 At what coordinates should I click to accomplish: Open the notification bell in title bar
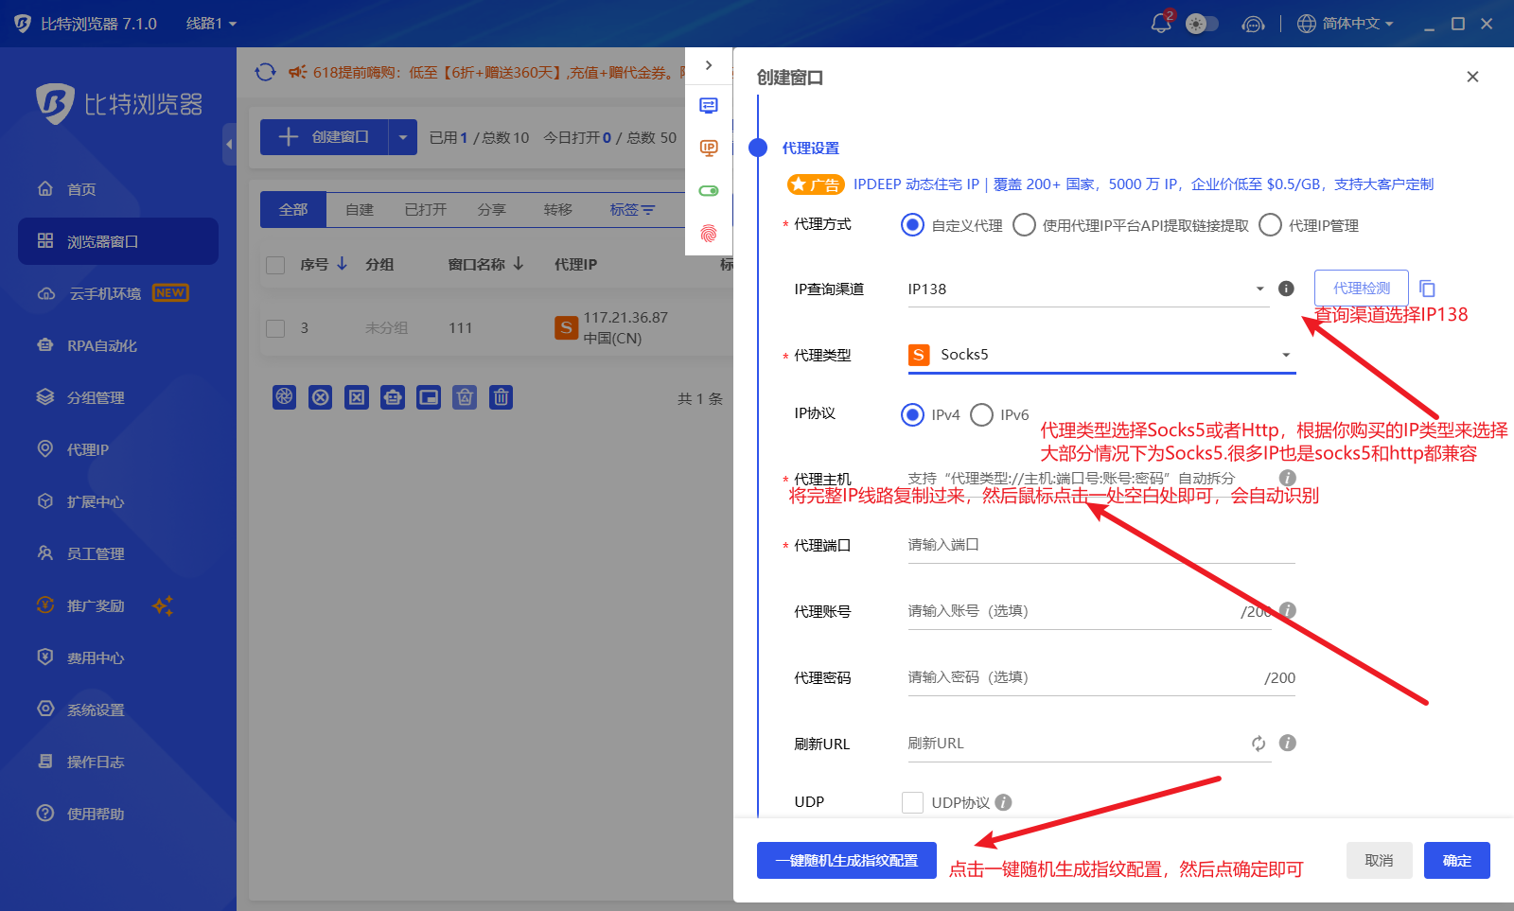[1162, 23]
